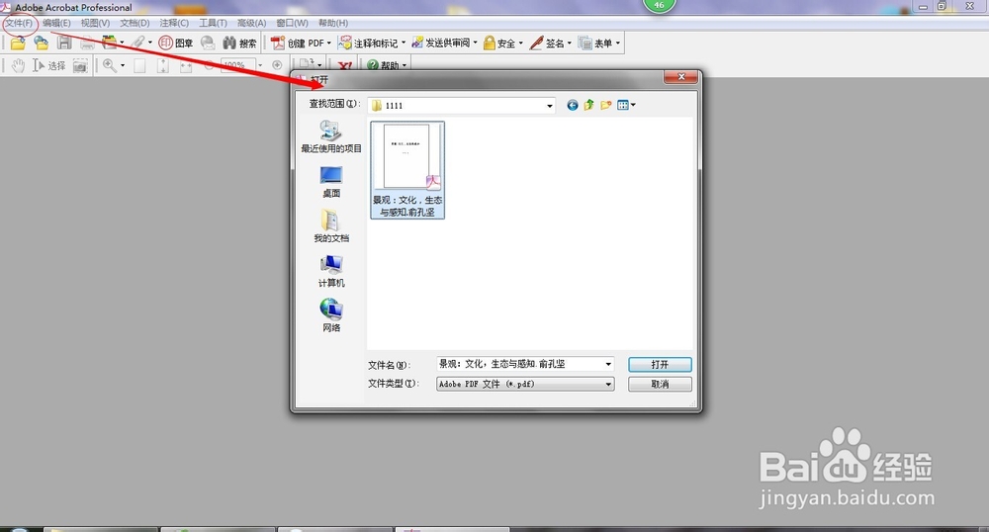
Task: Close the 打开 dialog with the X
Action: 680,77
